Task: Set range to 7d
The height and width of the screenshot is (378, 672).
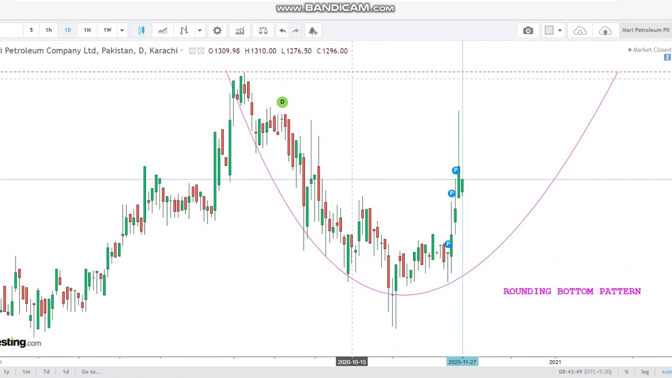Action: [46, 372]
